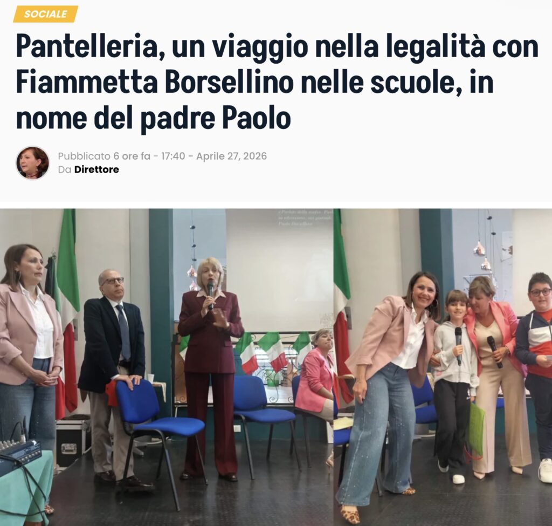
Task: Click the 17:40 publication time
Action: tap(173, 156)
